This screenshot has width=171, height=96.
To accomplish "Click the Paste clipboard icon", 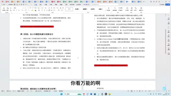I will pos(8,8).
